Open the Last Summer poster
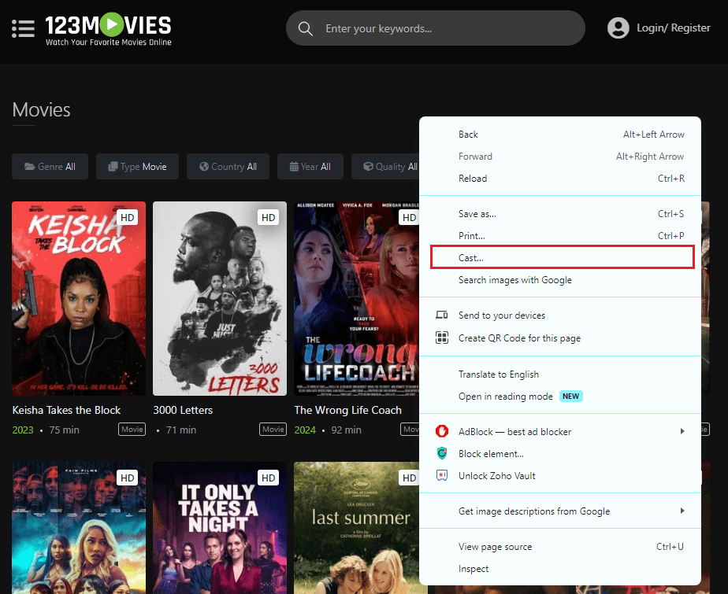Viewport: 728px width, 594px height. point(357,528)
